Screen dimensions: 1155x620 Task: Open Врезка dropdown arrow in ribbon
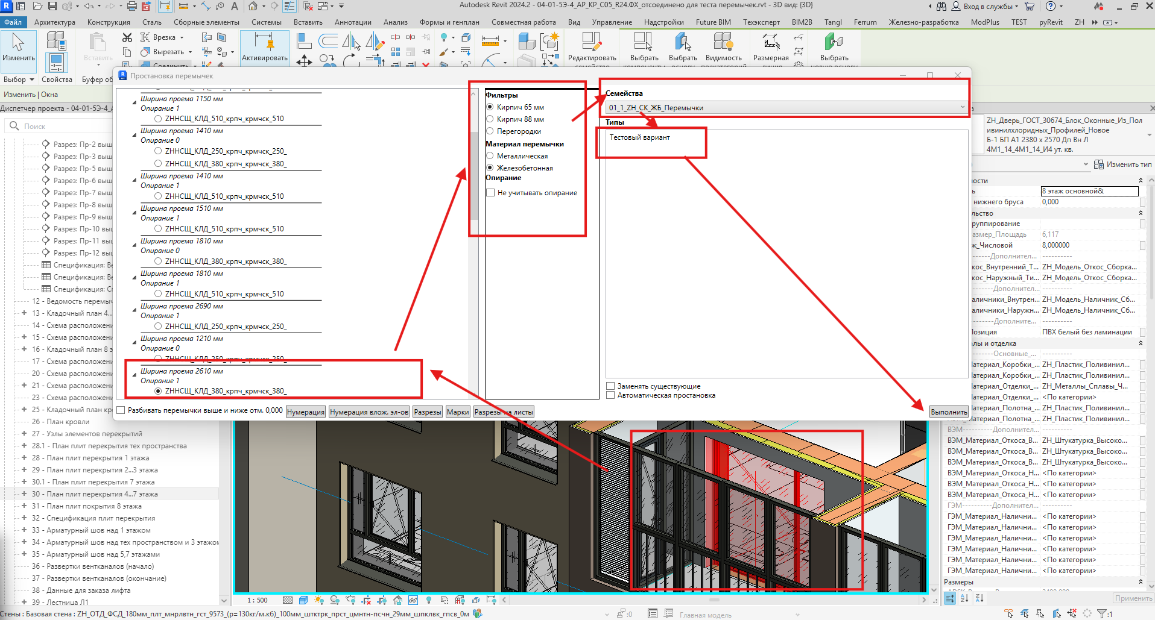[x=182, y=37]
